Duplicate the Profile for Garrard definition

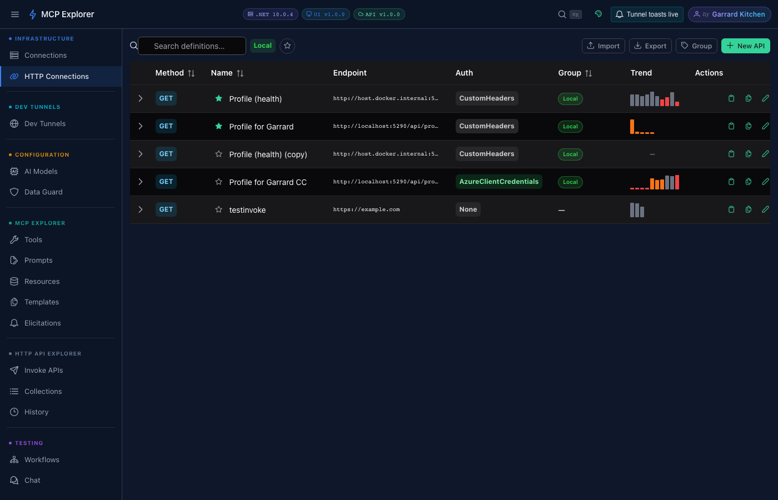pos(749,126)
